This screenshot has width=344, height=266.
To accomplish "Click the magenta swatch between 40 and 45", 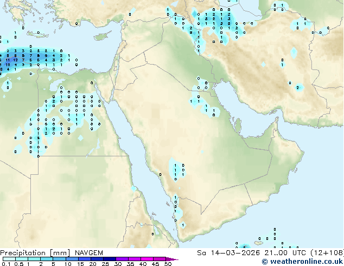I will point(147,259).
